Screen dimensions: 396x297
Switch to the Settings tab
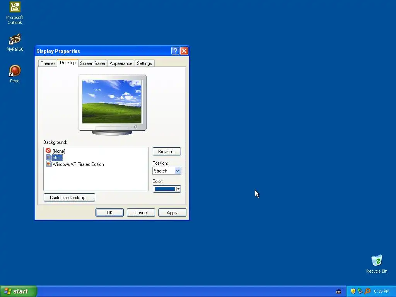[x=144, y=63]
